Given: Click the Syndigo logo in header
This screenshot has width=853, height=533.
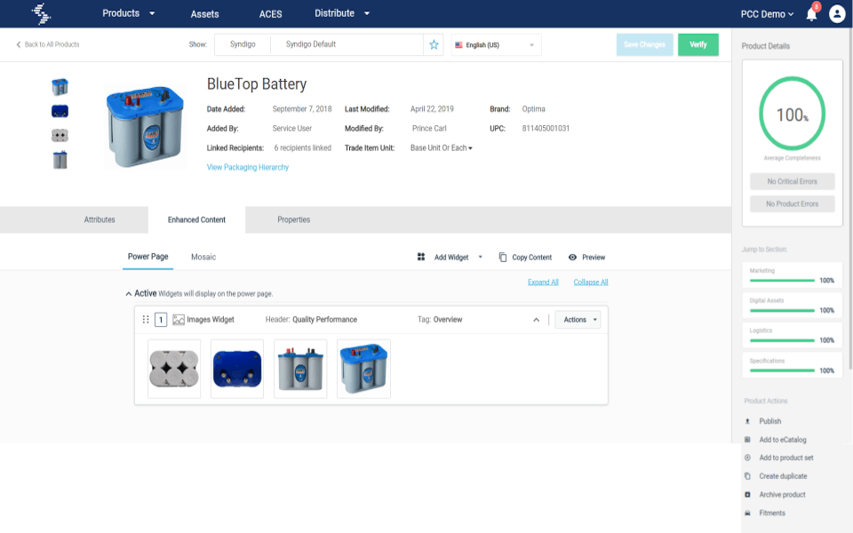Looking at the screenshot, I should coord(42,13).
